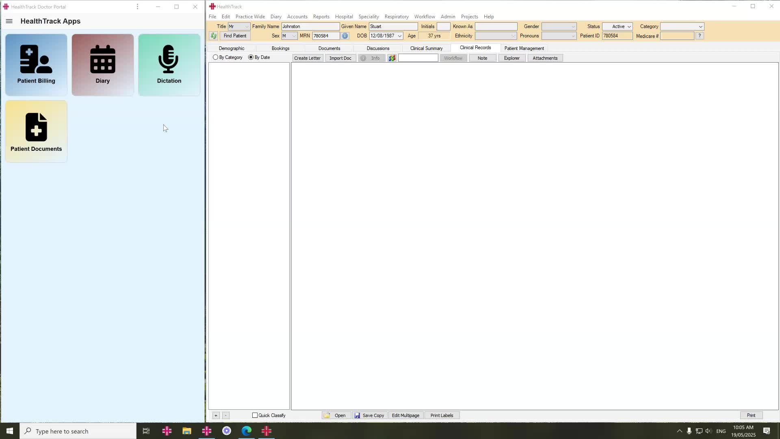Open File Explorer from the taskbar
Image resolution: width=780 pixels, height=439 pixels.
pyautogui.click(x=186, y=431)
